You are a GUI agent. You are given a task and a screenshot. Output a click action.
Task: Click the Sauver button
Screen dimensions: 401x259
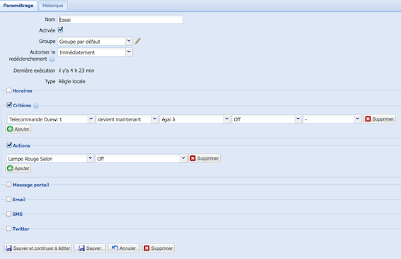pos(90,248)
